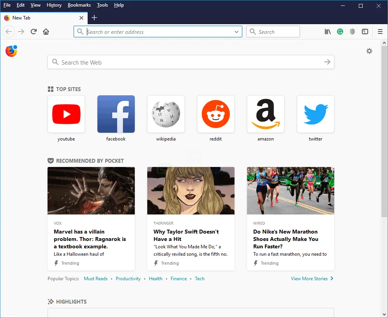Open the green Grammarly extension icon
Screen dimensions: 388x318
(340, 32)
